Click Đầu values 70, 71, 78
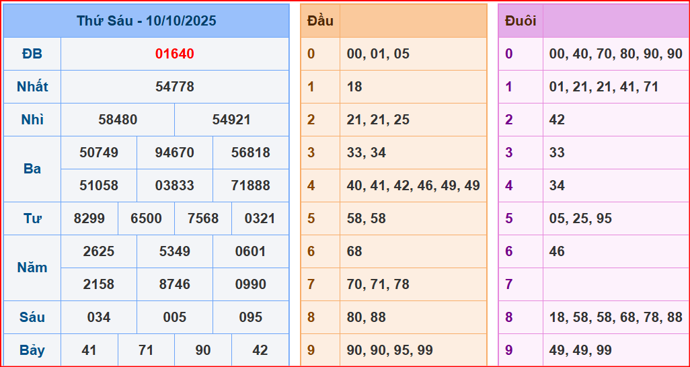The image size is (690, 367). tap(378, 284)
